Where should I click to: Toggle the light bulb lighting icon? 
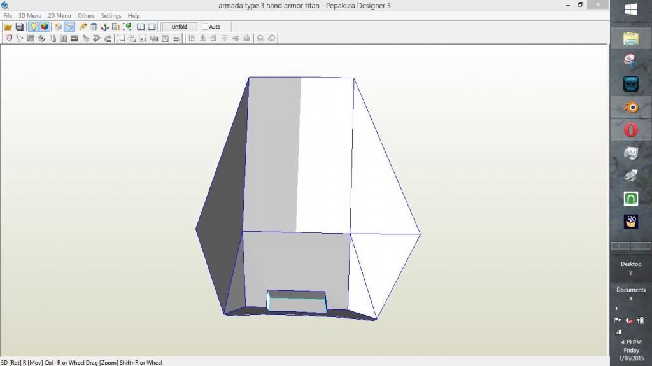coord(33,27)
